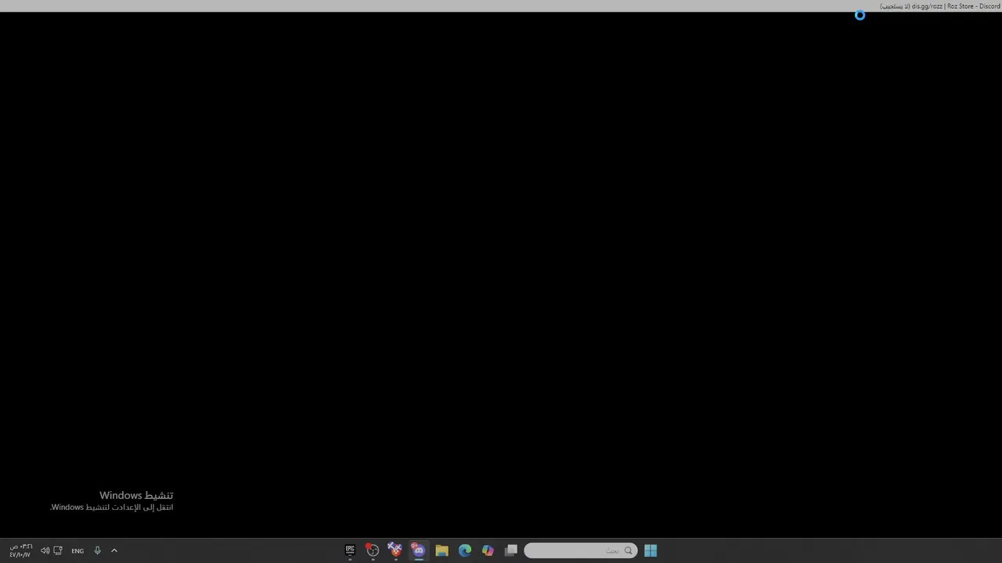Click the microphone tray icon
The width and height of the screenshot is (1002, 563).
(x=97, y=550)
